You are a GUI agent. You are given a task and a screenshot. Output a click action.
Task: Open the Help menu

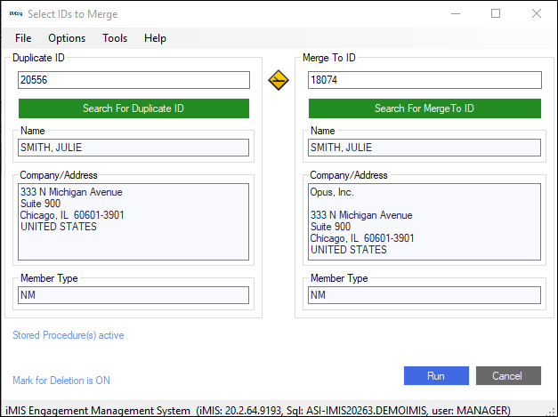[155, 38]
